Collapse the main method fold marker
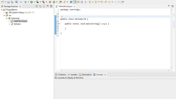This screenshot has height=99, width=176. coord(59,24)
